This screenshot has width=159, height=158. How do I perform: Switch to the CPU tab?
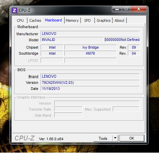pyautogui.click(x=20, y=20)
